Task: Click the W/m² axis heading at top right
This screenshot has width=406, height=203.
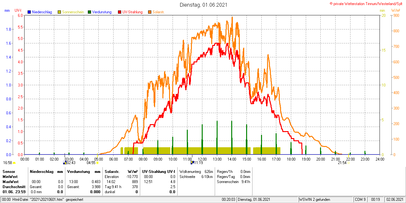Action: coord(396,10)
